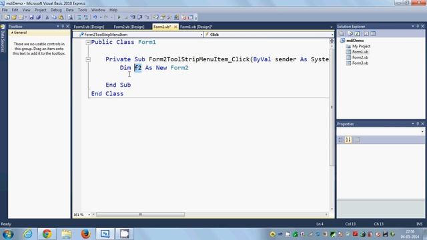Open Google Chrome from the taskbar

pos(47,234)
